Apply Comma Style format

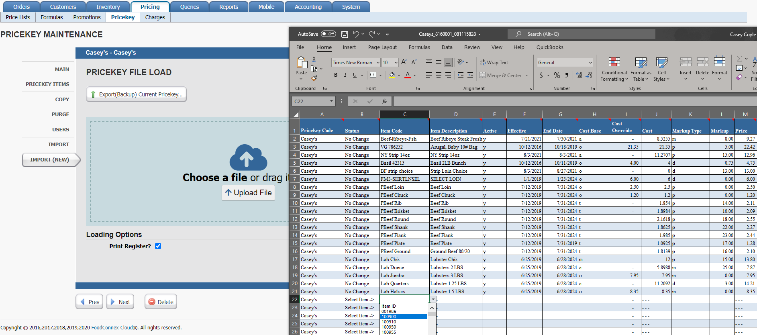click(x=567, y=75)
